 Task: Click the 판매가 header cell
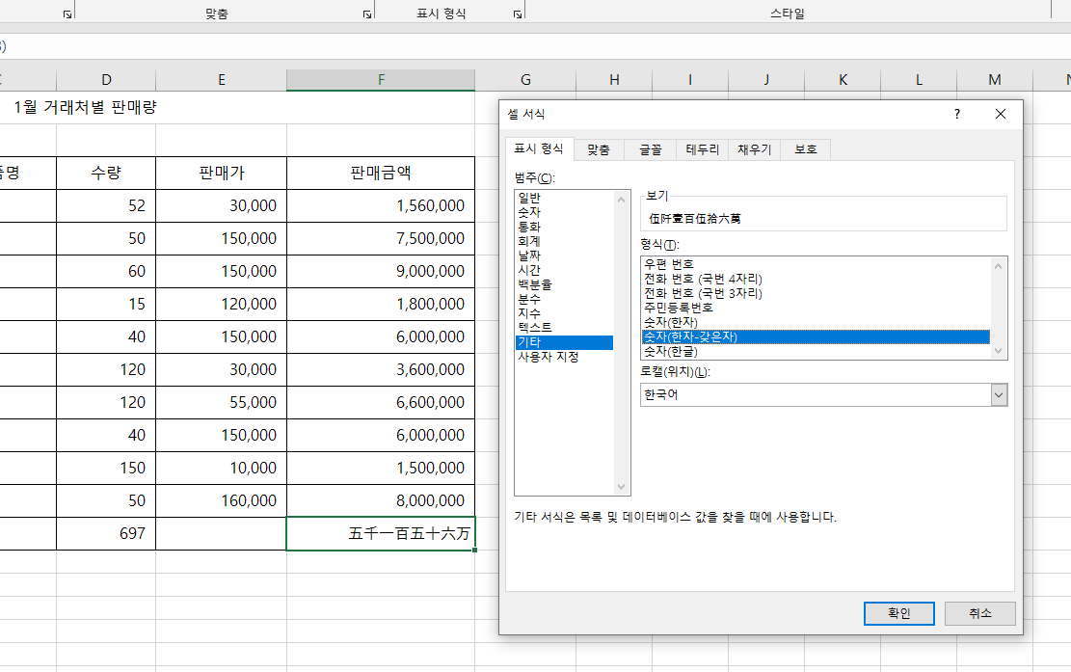point(222,173)
